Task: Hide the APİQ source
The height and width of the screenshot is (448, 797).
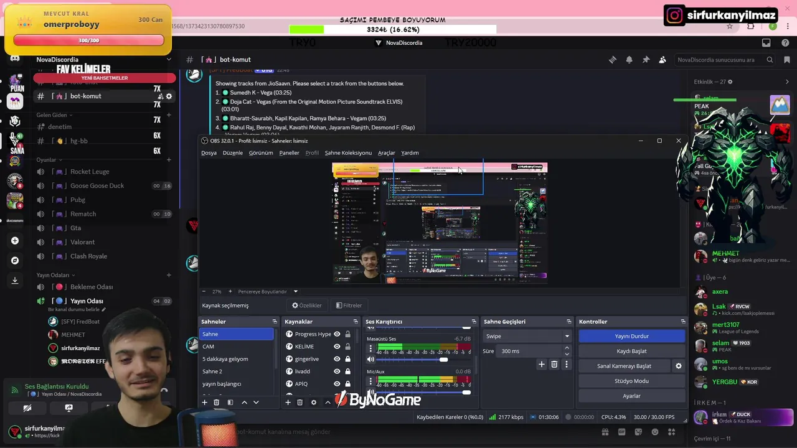Action: point(337,384)
